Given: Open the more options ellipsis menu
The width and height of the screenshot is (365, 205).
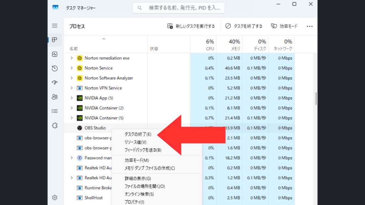Looking at the screenshot, I should pyautogui.click(x=310, y=26).
